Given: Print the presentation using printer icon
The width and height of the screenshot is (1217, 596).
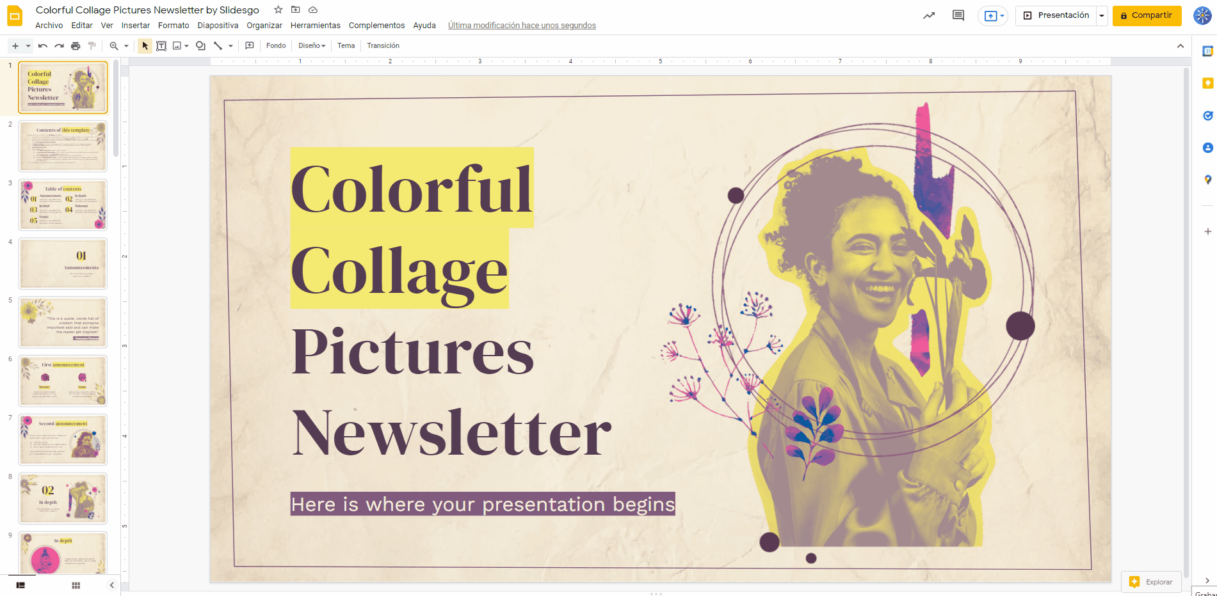Looking at the screenshot, I should coord(76,46).
